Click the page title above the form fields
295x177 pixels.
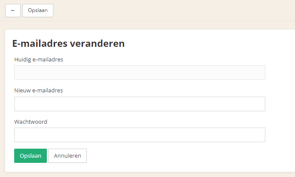pyautogui.click(x=68, y=43)
